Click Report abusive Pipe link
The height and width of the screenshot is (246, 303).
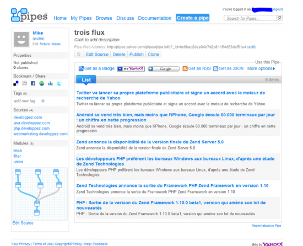[266, 226]
